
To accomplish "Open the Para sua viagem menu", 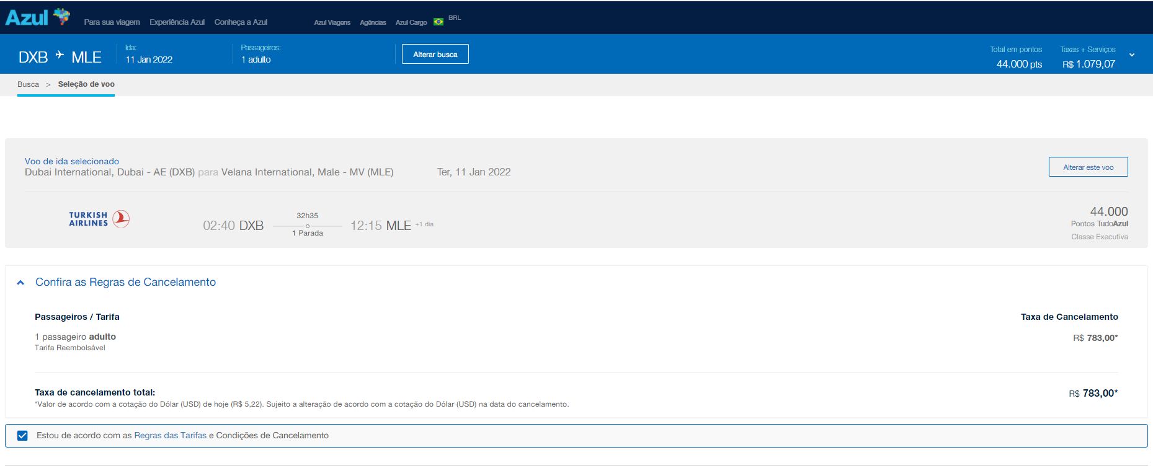I will pyautogui.click(x=112, y=22).
